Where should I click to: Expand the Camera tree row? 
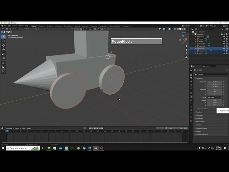pyautogui.click(x=195, y=37)
